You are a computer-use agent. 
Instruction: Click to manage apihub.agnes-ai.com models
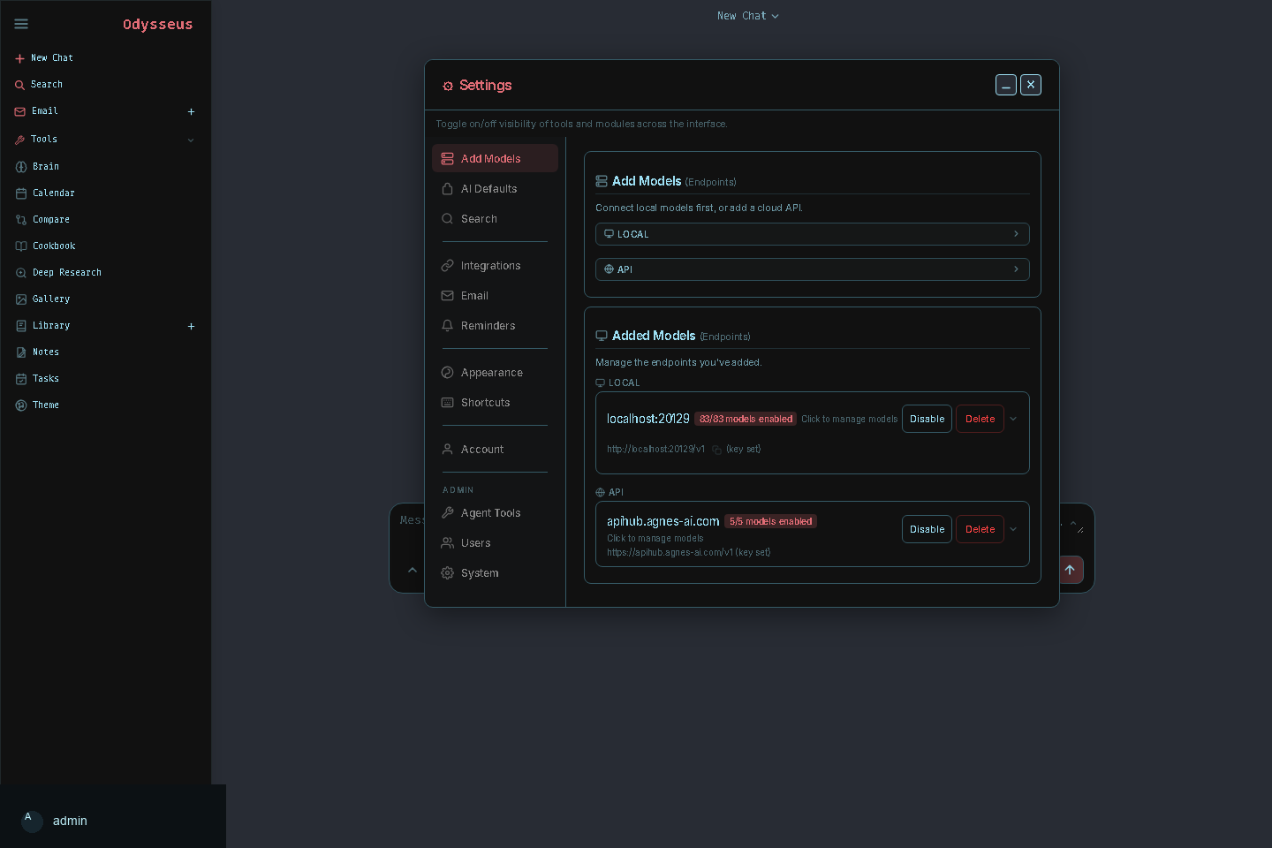pyautogui.click(x=655, y=538)
